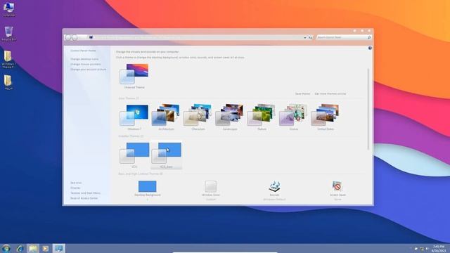Open Taskbar and Start Menu link
The image size is (450, 253).
(x=85, y=193)
